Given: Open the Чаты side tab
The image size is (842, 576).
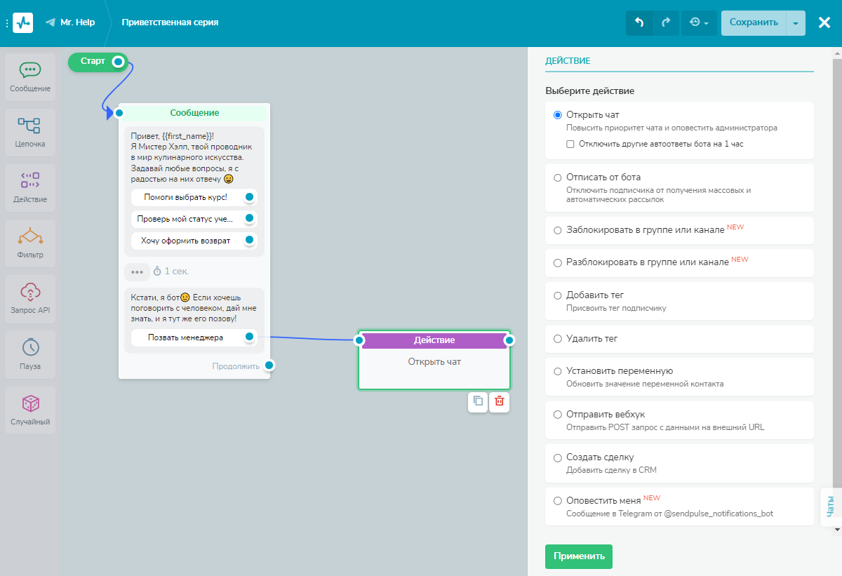Looking at the screenshot, I should click(x=831, y=507).
